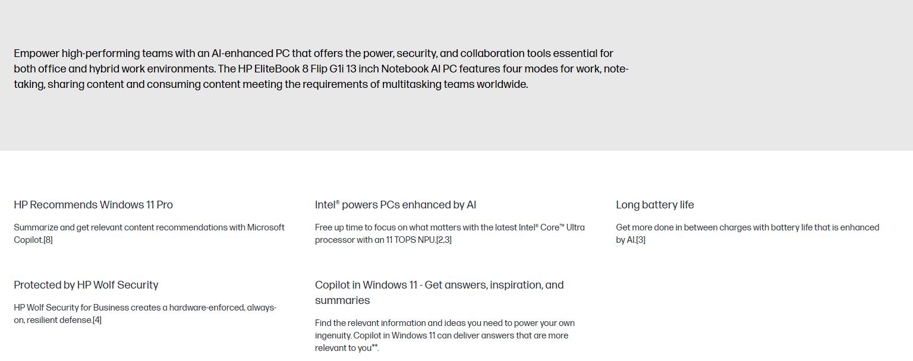Click the words "Microsoft Copilot" in the Windows description
Screen dimensions: 913x361
tap(266, 227)
